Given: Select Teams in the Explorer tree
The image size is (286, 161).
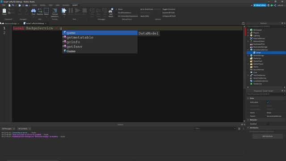Looking at the screenshot, I should (x=256, y=67).
